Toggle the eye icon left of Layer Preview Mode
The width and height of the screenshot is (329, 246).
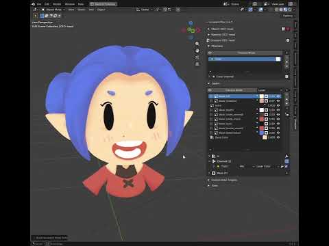[x=210, y=90]
